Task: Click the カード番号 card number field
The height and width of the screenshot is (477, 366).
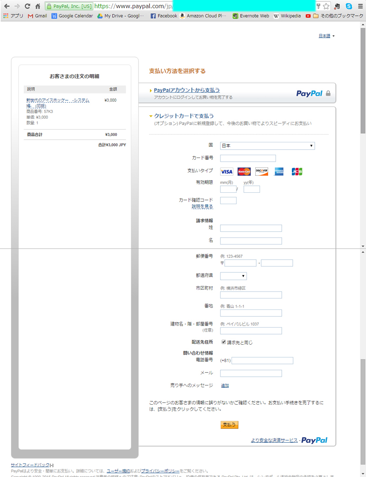Action: (248, 158)
